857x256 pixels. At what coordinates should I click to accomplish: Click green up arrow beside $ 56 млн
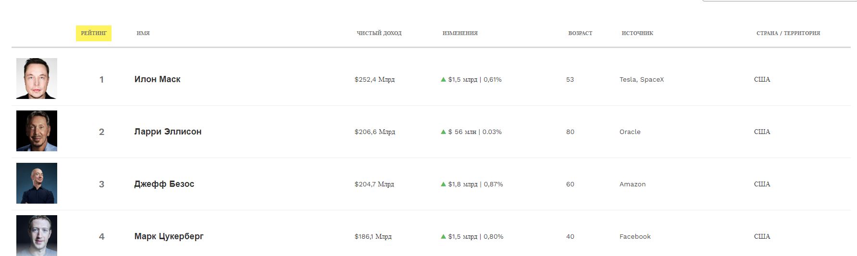pyautogui.click(x=443, y=132)
